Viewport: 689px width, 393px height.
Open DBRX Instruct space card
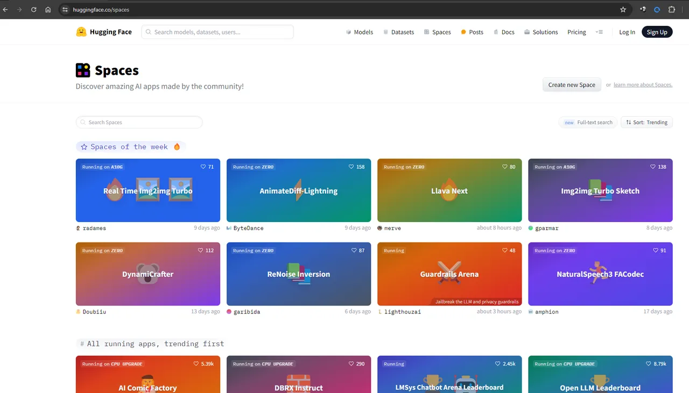coord(299,375)
